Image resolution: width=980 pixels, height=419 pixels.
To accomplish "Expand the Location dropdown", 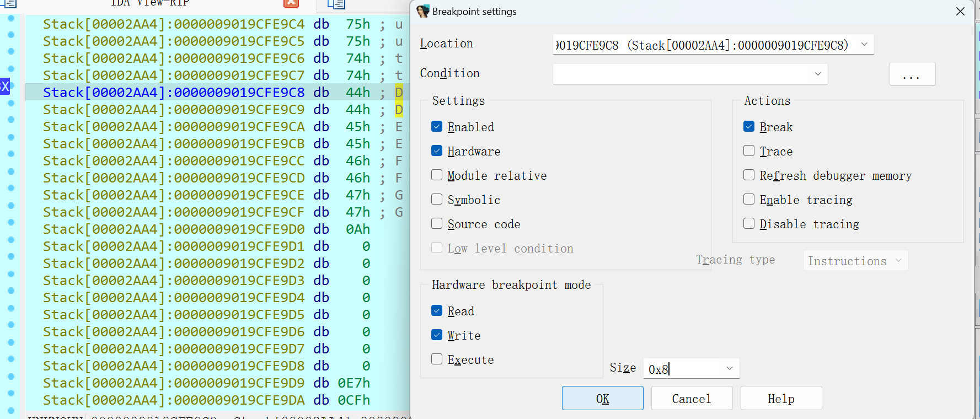I will click(864, 45).
